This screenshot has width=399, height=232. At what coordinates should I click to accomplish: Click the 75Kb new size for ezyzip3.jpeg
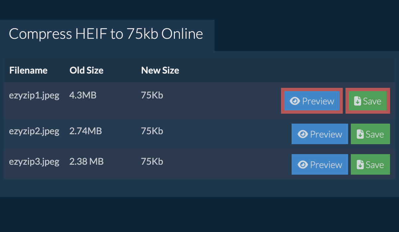click(152, 162)
